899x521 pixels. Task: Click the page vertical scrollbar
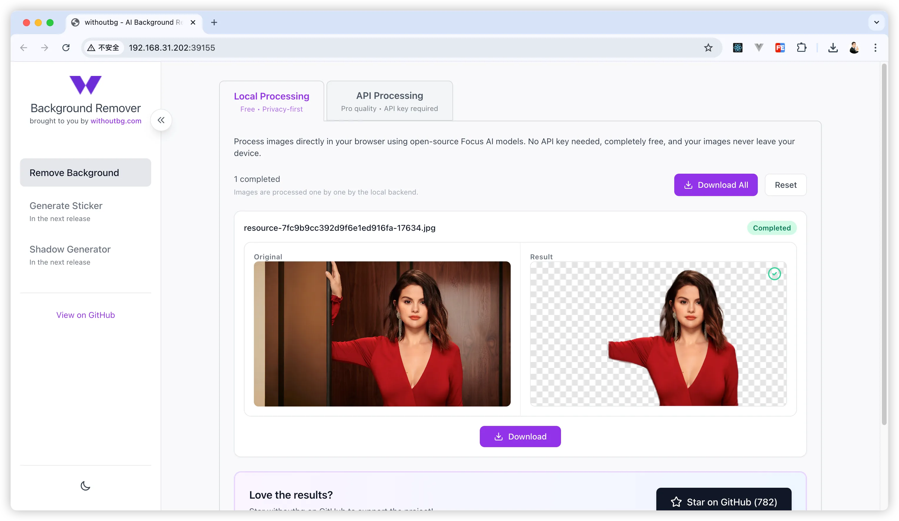click(x=884, y=244)
